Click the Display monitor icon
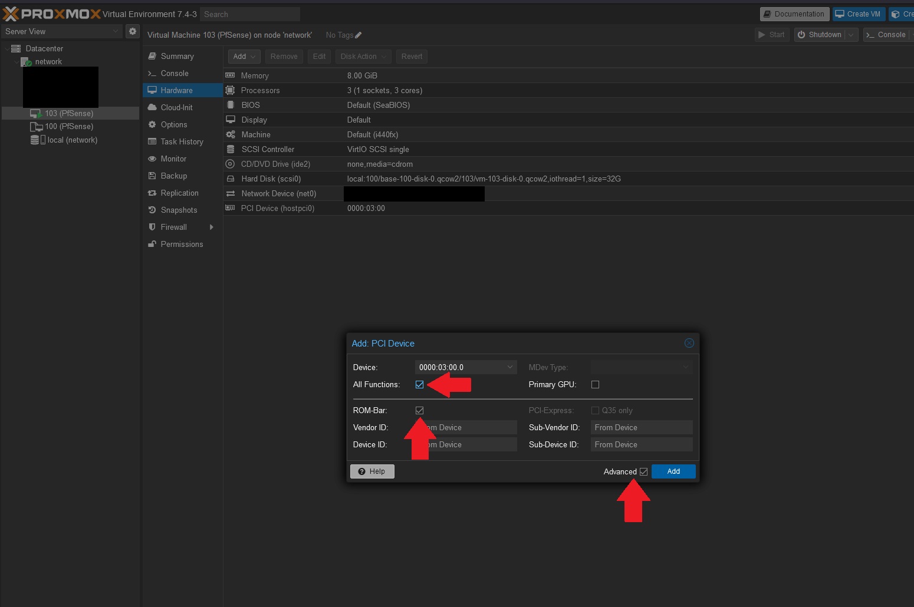Screen dimensions: 914x607 pos(230,120)
